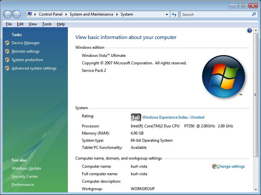The height and width of the screenshot is (195, 261).
Task: Open the Tools menu
Action: tap(47, 24)
